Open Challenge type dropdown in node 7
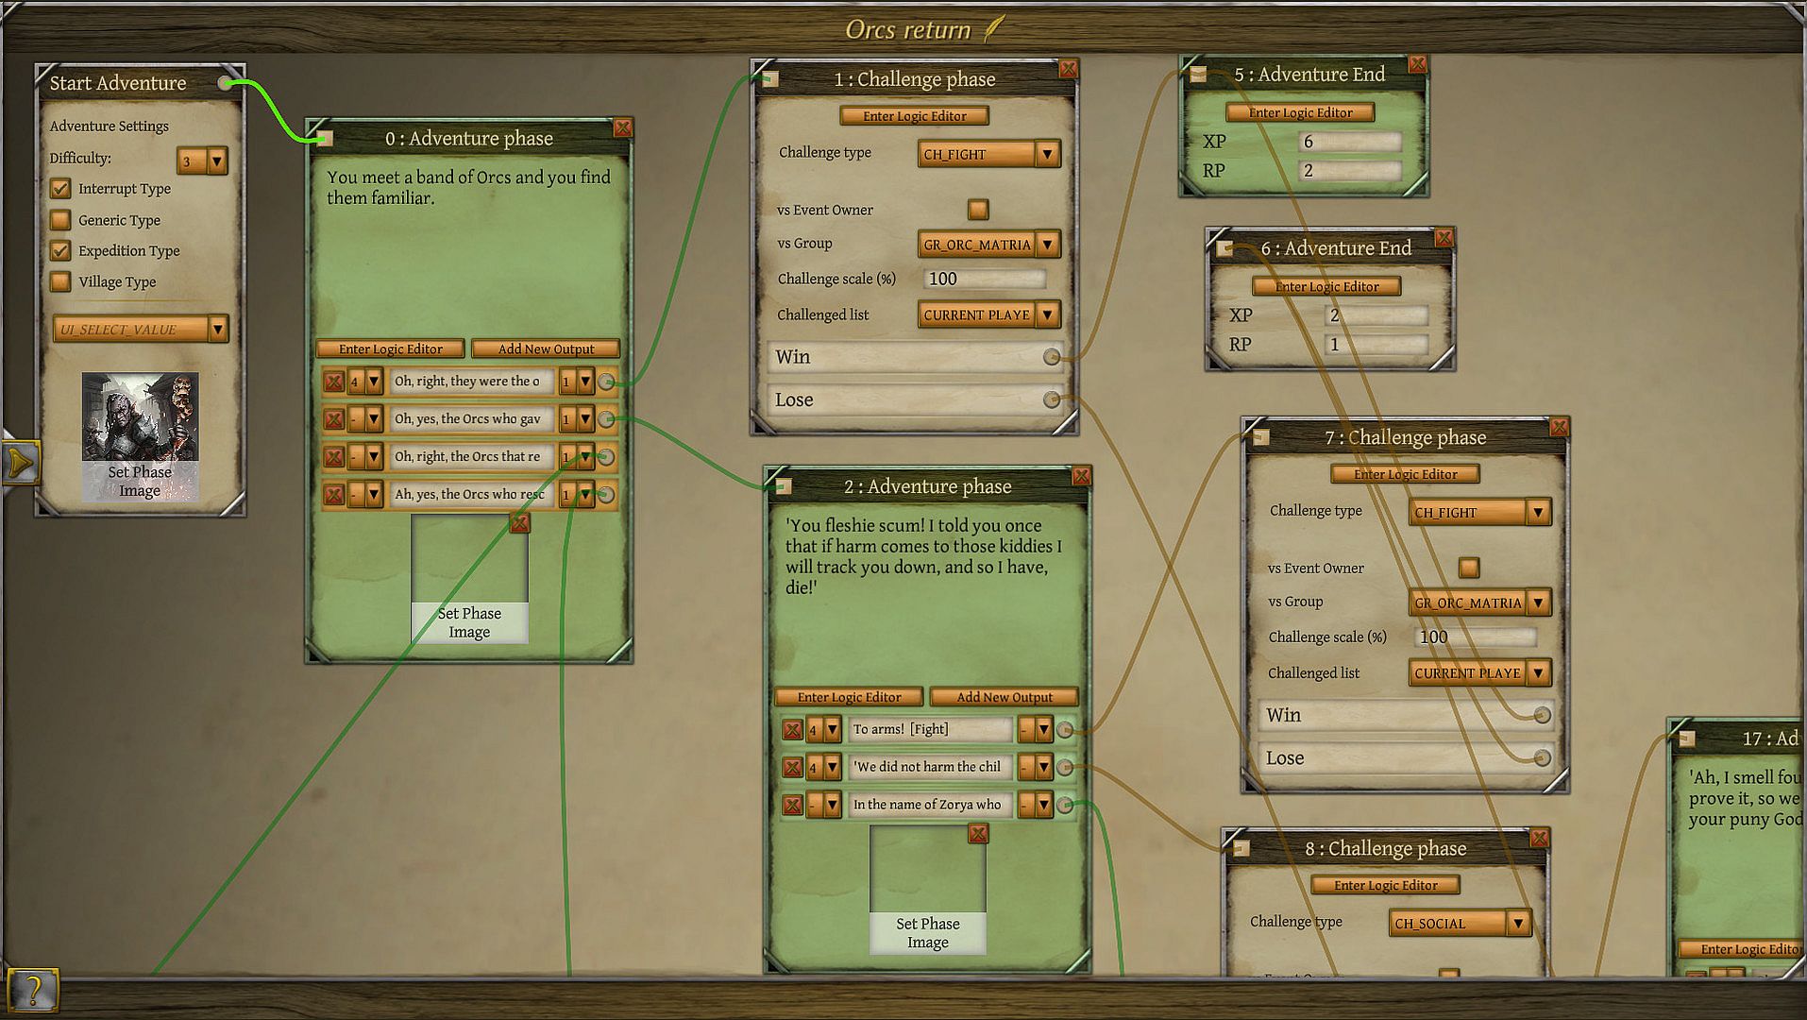 (x=1480, y=512)
